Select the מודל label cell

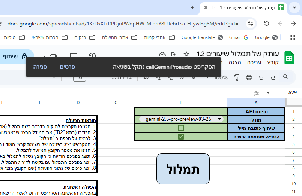coord(256,120)
